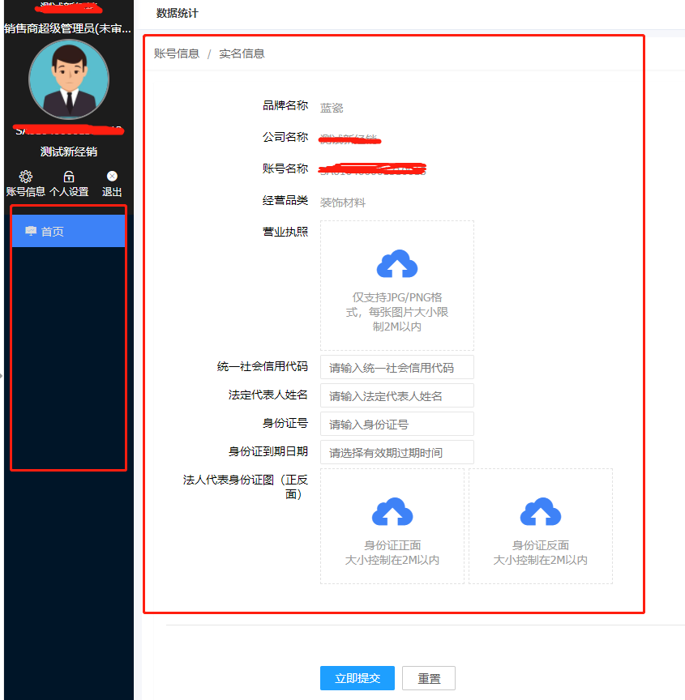
Task: Click the gear icon for 账号信息
Action: pyautogui.click(x=25, y=177)
